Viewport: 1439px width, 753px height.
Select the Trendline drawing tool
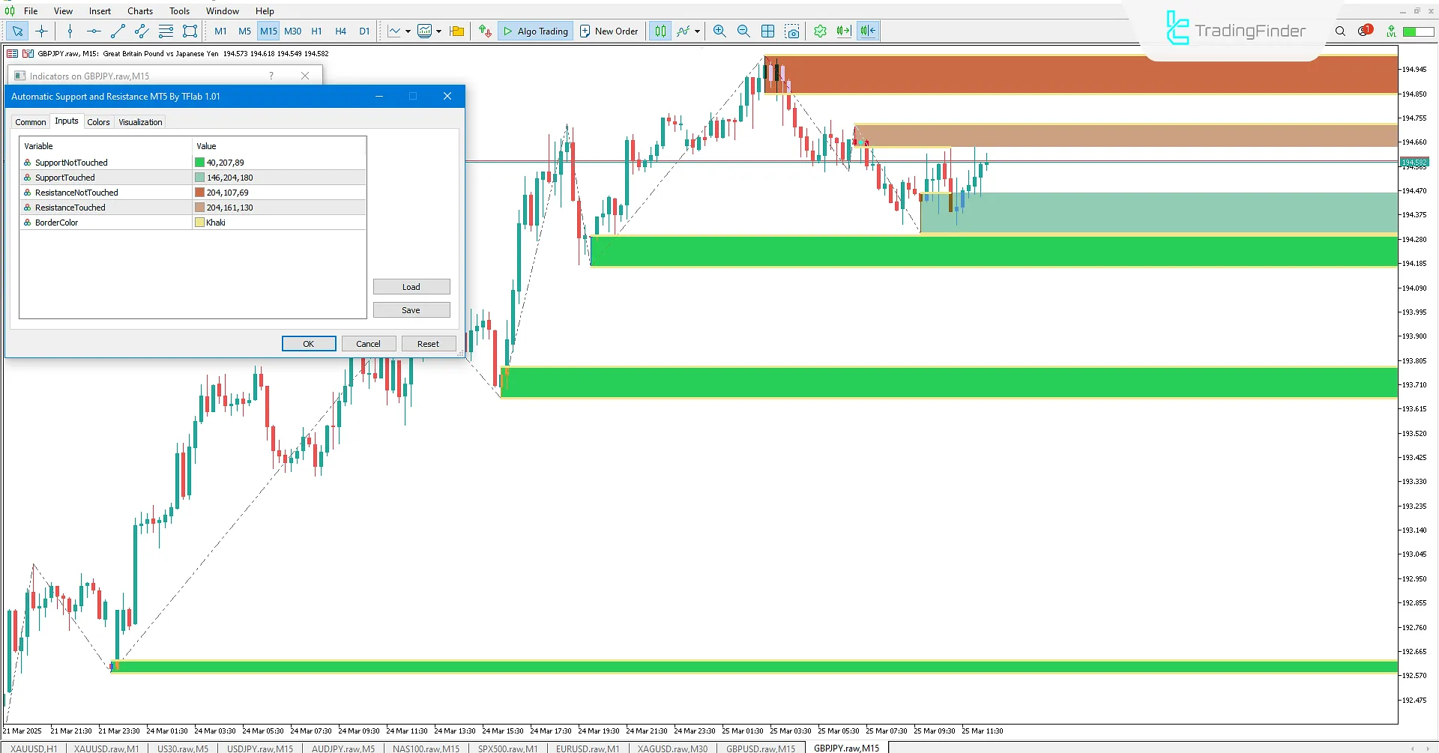118,31
